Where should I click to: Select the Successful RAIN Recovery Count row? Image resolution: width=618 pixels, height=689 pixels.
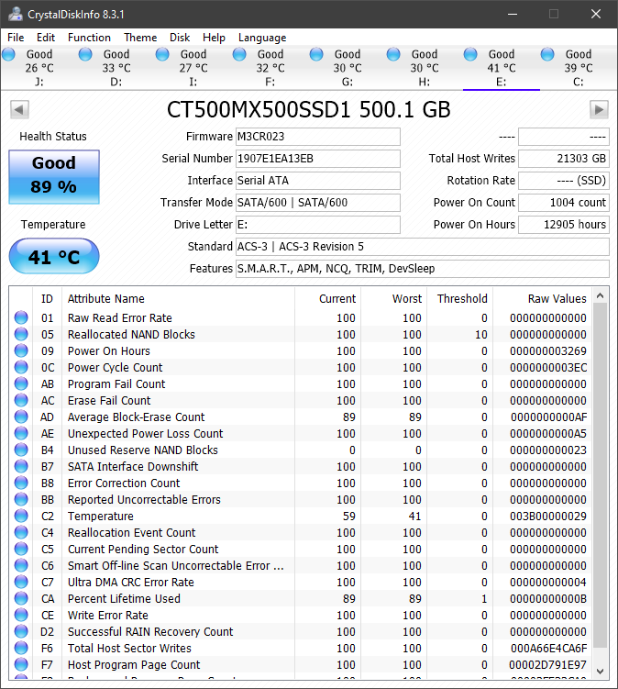click(301, 631)
